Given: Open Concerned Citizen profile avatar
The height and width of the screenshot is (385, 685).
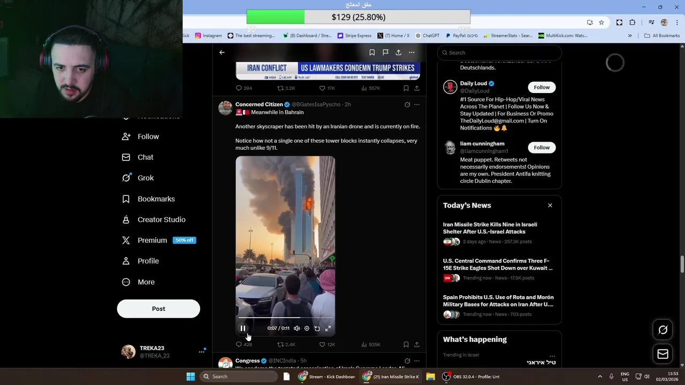Looking at the screenshot, I should click(225, 107).
